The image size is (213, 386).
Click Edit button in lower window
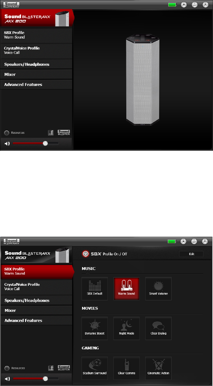(x=191, y=254)
